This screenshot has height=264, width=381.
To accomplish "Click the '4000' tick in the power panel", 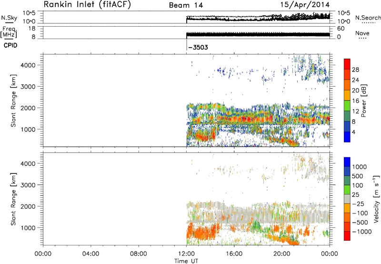I will tap(28, 65).
